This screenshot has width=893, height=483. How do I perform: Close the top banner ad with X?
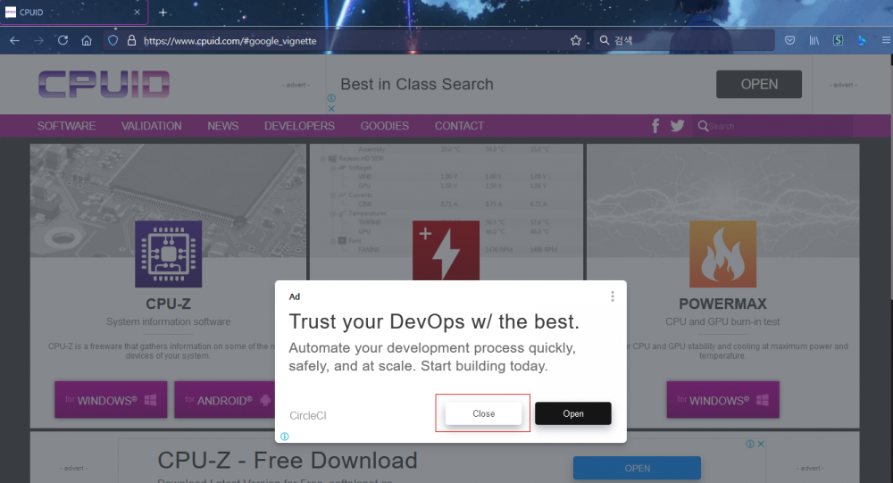tap(331, 108)
